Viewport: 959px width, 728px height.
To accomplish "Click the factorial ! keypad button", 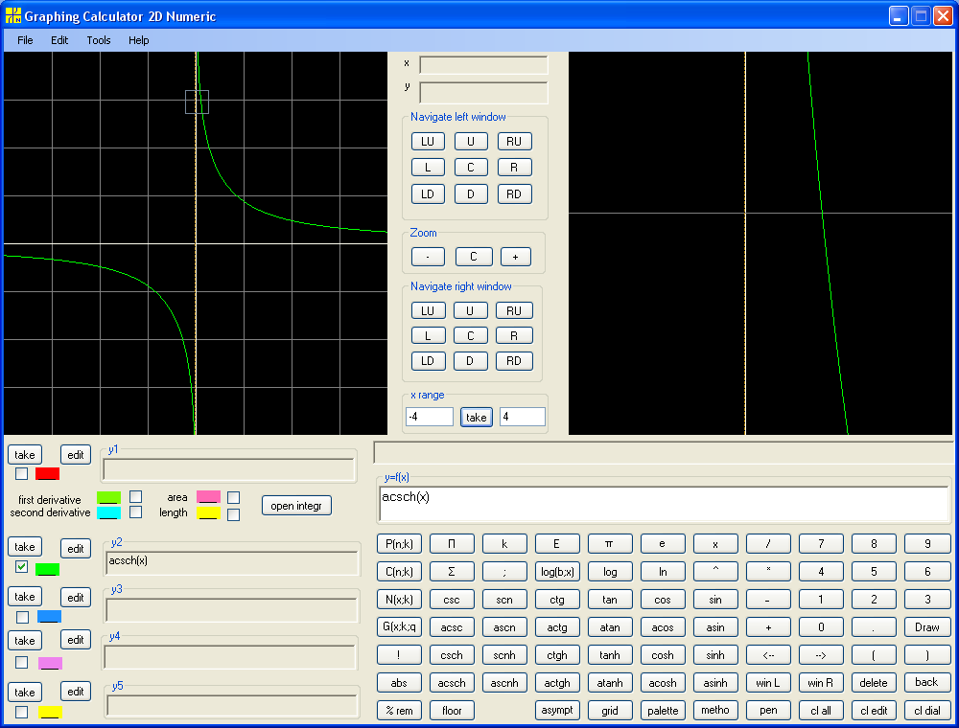I will click(399, 655).
